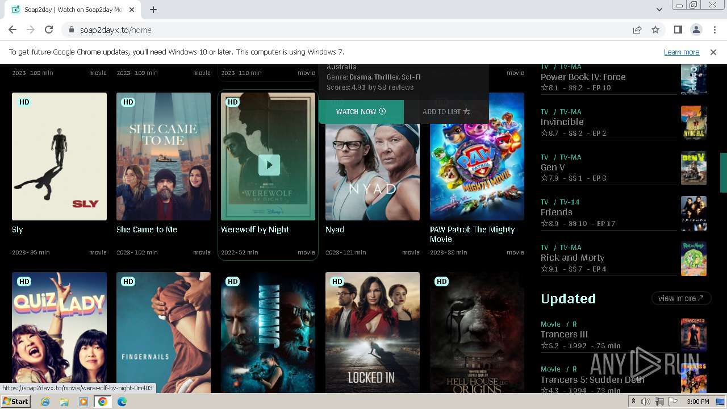
Task: Open the Windows Start menu
Action: pos(15,402)
